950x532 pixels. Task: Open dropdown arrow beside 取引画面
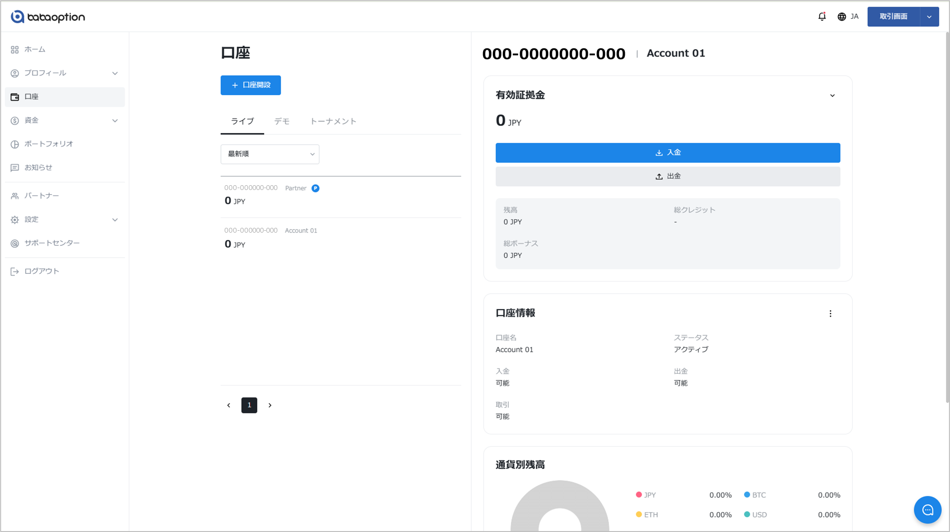[x=929, y=17]
